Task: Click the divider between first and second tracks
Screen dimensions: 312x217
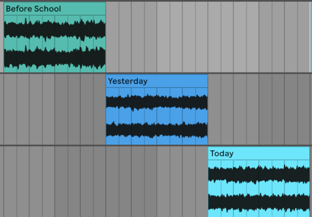Action: [x=156, y=73]
